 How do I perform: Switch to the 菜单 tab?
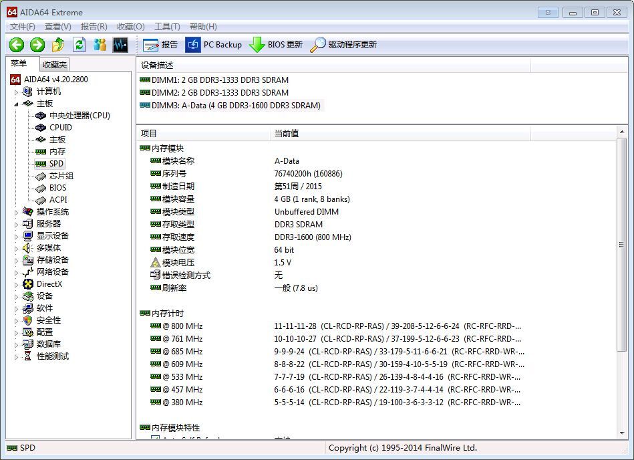click(19, 64)
